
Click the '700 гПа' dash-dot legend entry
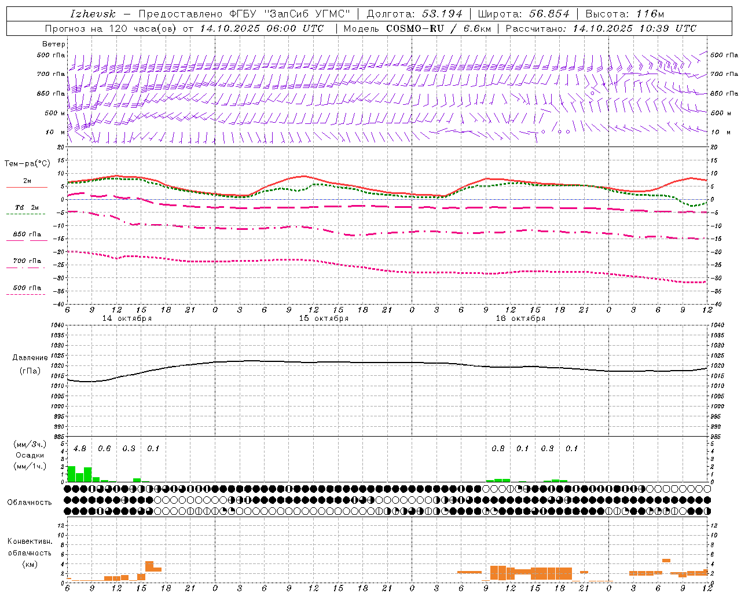click(27, 261)
